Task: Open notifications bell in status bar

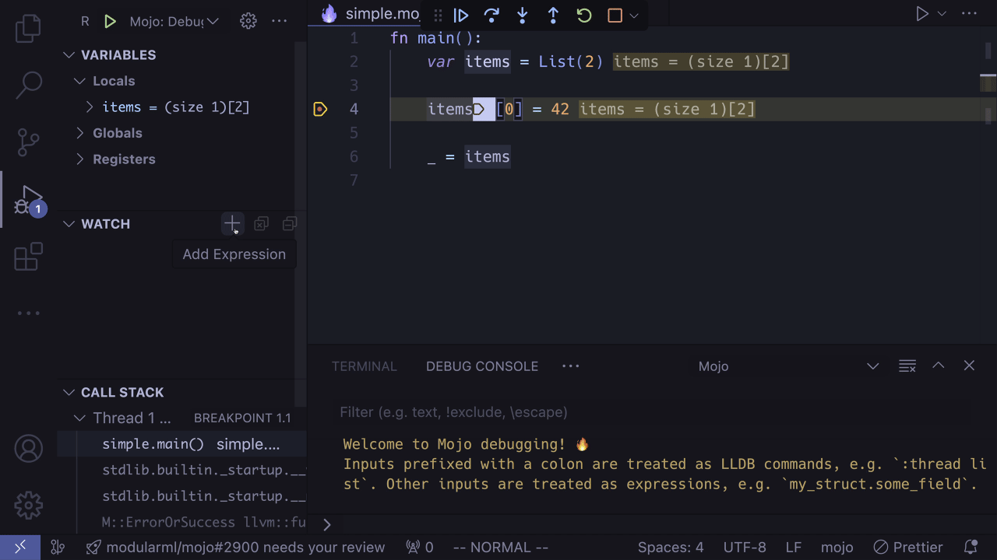Action: coord(971,548)
